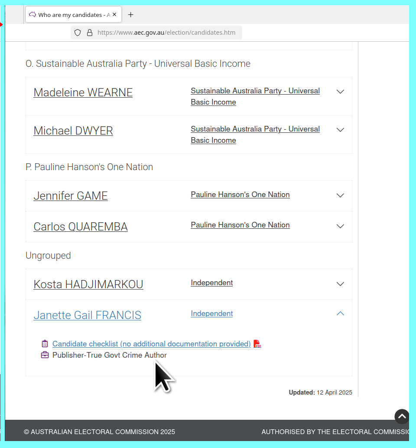Click the clipboard checklist icon
The width and height of the screenshot is (416, 448).
point(45,344)
